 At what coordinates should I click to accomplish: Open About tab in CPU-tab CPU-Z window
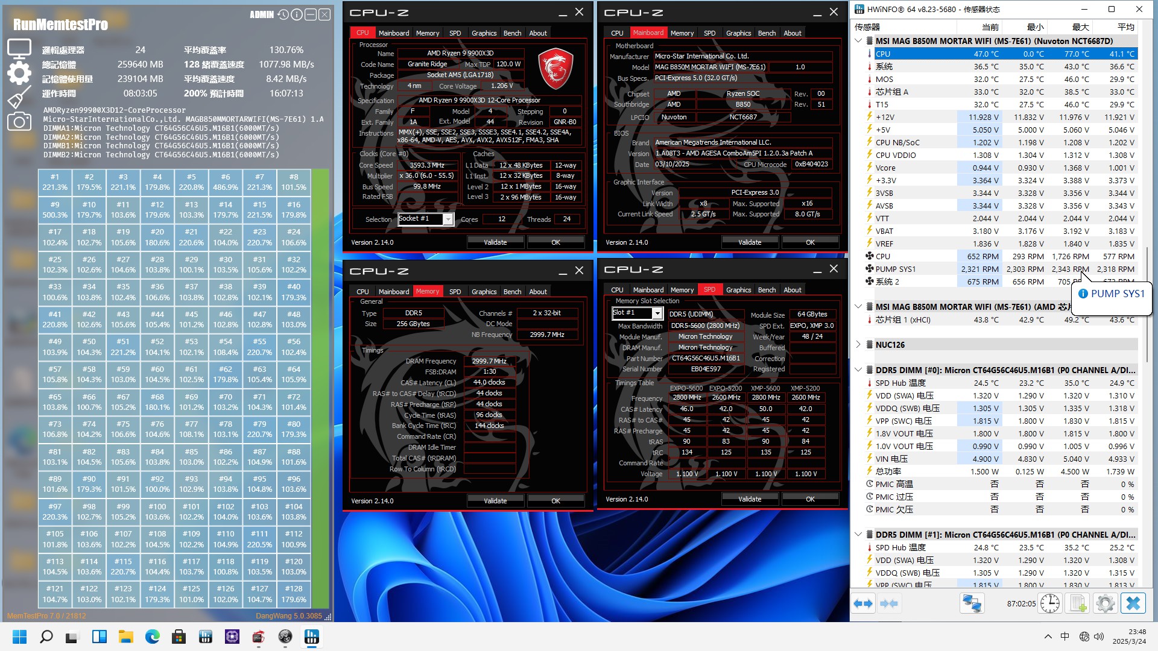point(538,33)
